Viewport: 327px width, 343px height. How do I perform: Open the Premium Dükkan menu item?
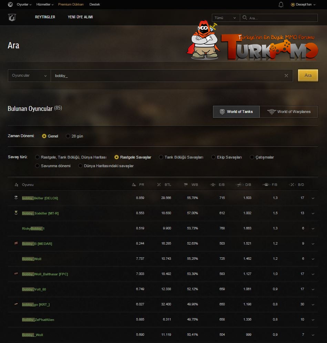click(x=71, y=4)
